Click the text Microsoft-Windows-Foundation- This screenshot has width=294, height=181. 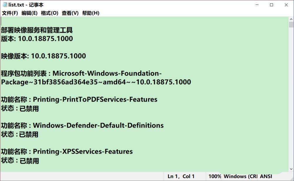pos(107,73)
